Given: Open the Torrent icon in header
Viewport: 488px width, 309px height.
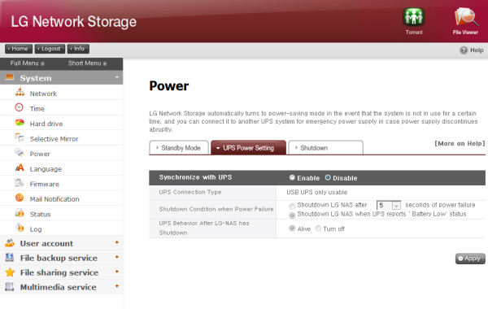Looking at the screenshot, I should point(413,17).
